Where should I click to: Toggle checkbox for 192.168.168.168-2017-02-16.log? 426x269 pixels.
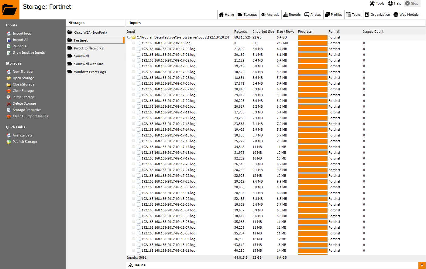[x=133, y=43]
